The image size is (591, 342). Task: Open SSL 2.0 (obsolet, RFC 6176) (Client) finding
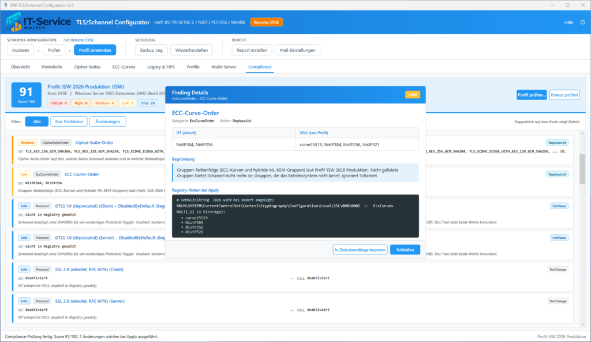click(89, 269)
